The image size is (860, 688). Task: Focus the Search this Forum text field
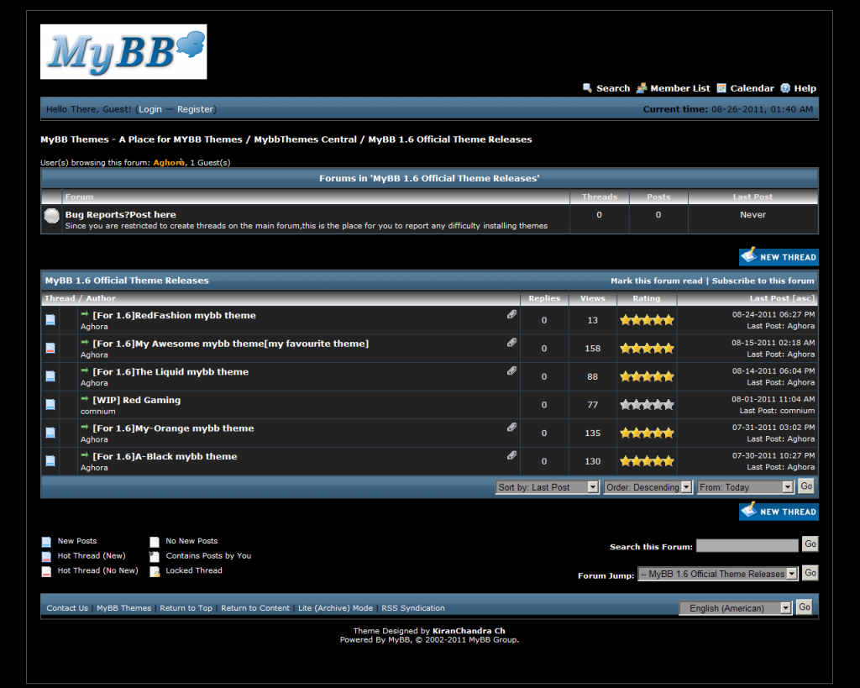click(747, 546)
